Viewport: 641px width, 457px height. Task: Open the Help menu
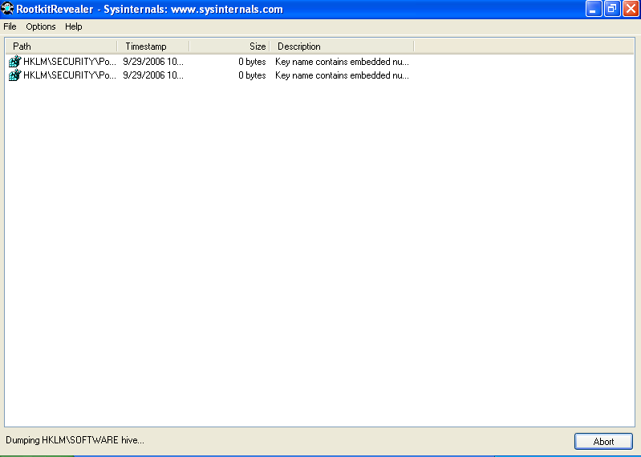(x=74, y=26)
